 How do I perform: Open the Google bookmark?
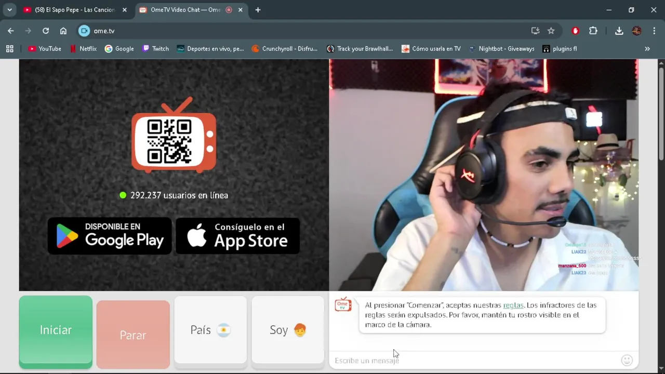coord(119,49)
